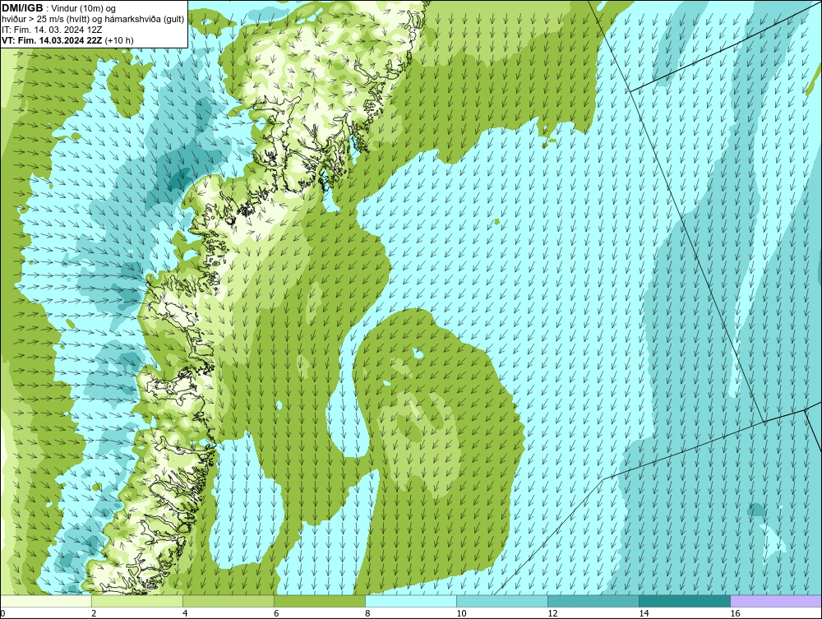Click the 8–10 m/s light cyan swatch

[x=411, y=601]
